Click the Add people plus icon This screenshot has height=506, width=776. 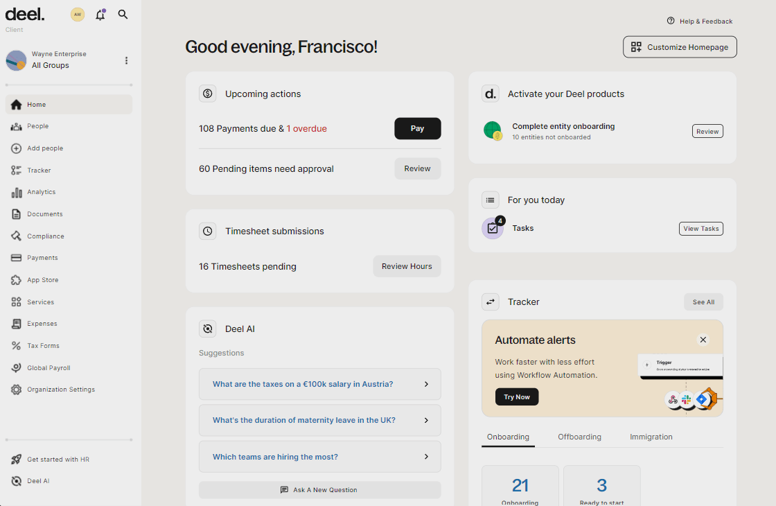click(x=17, y=148)
